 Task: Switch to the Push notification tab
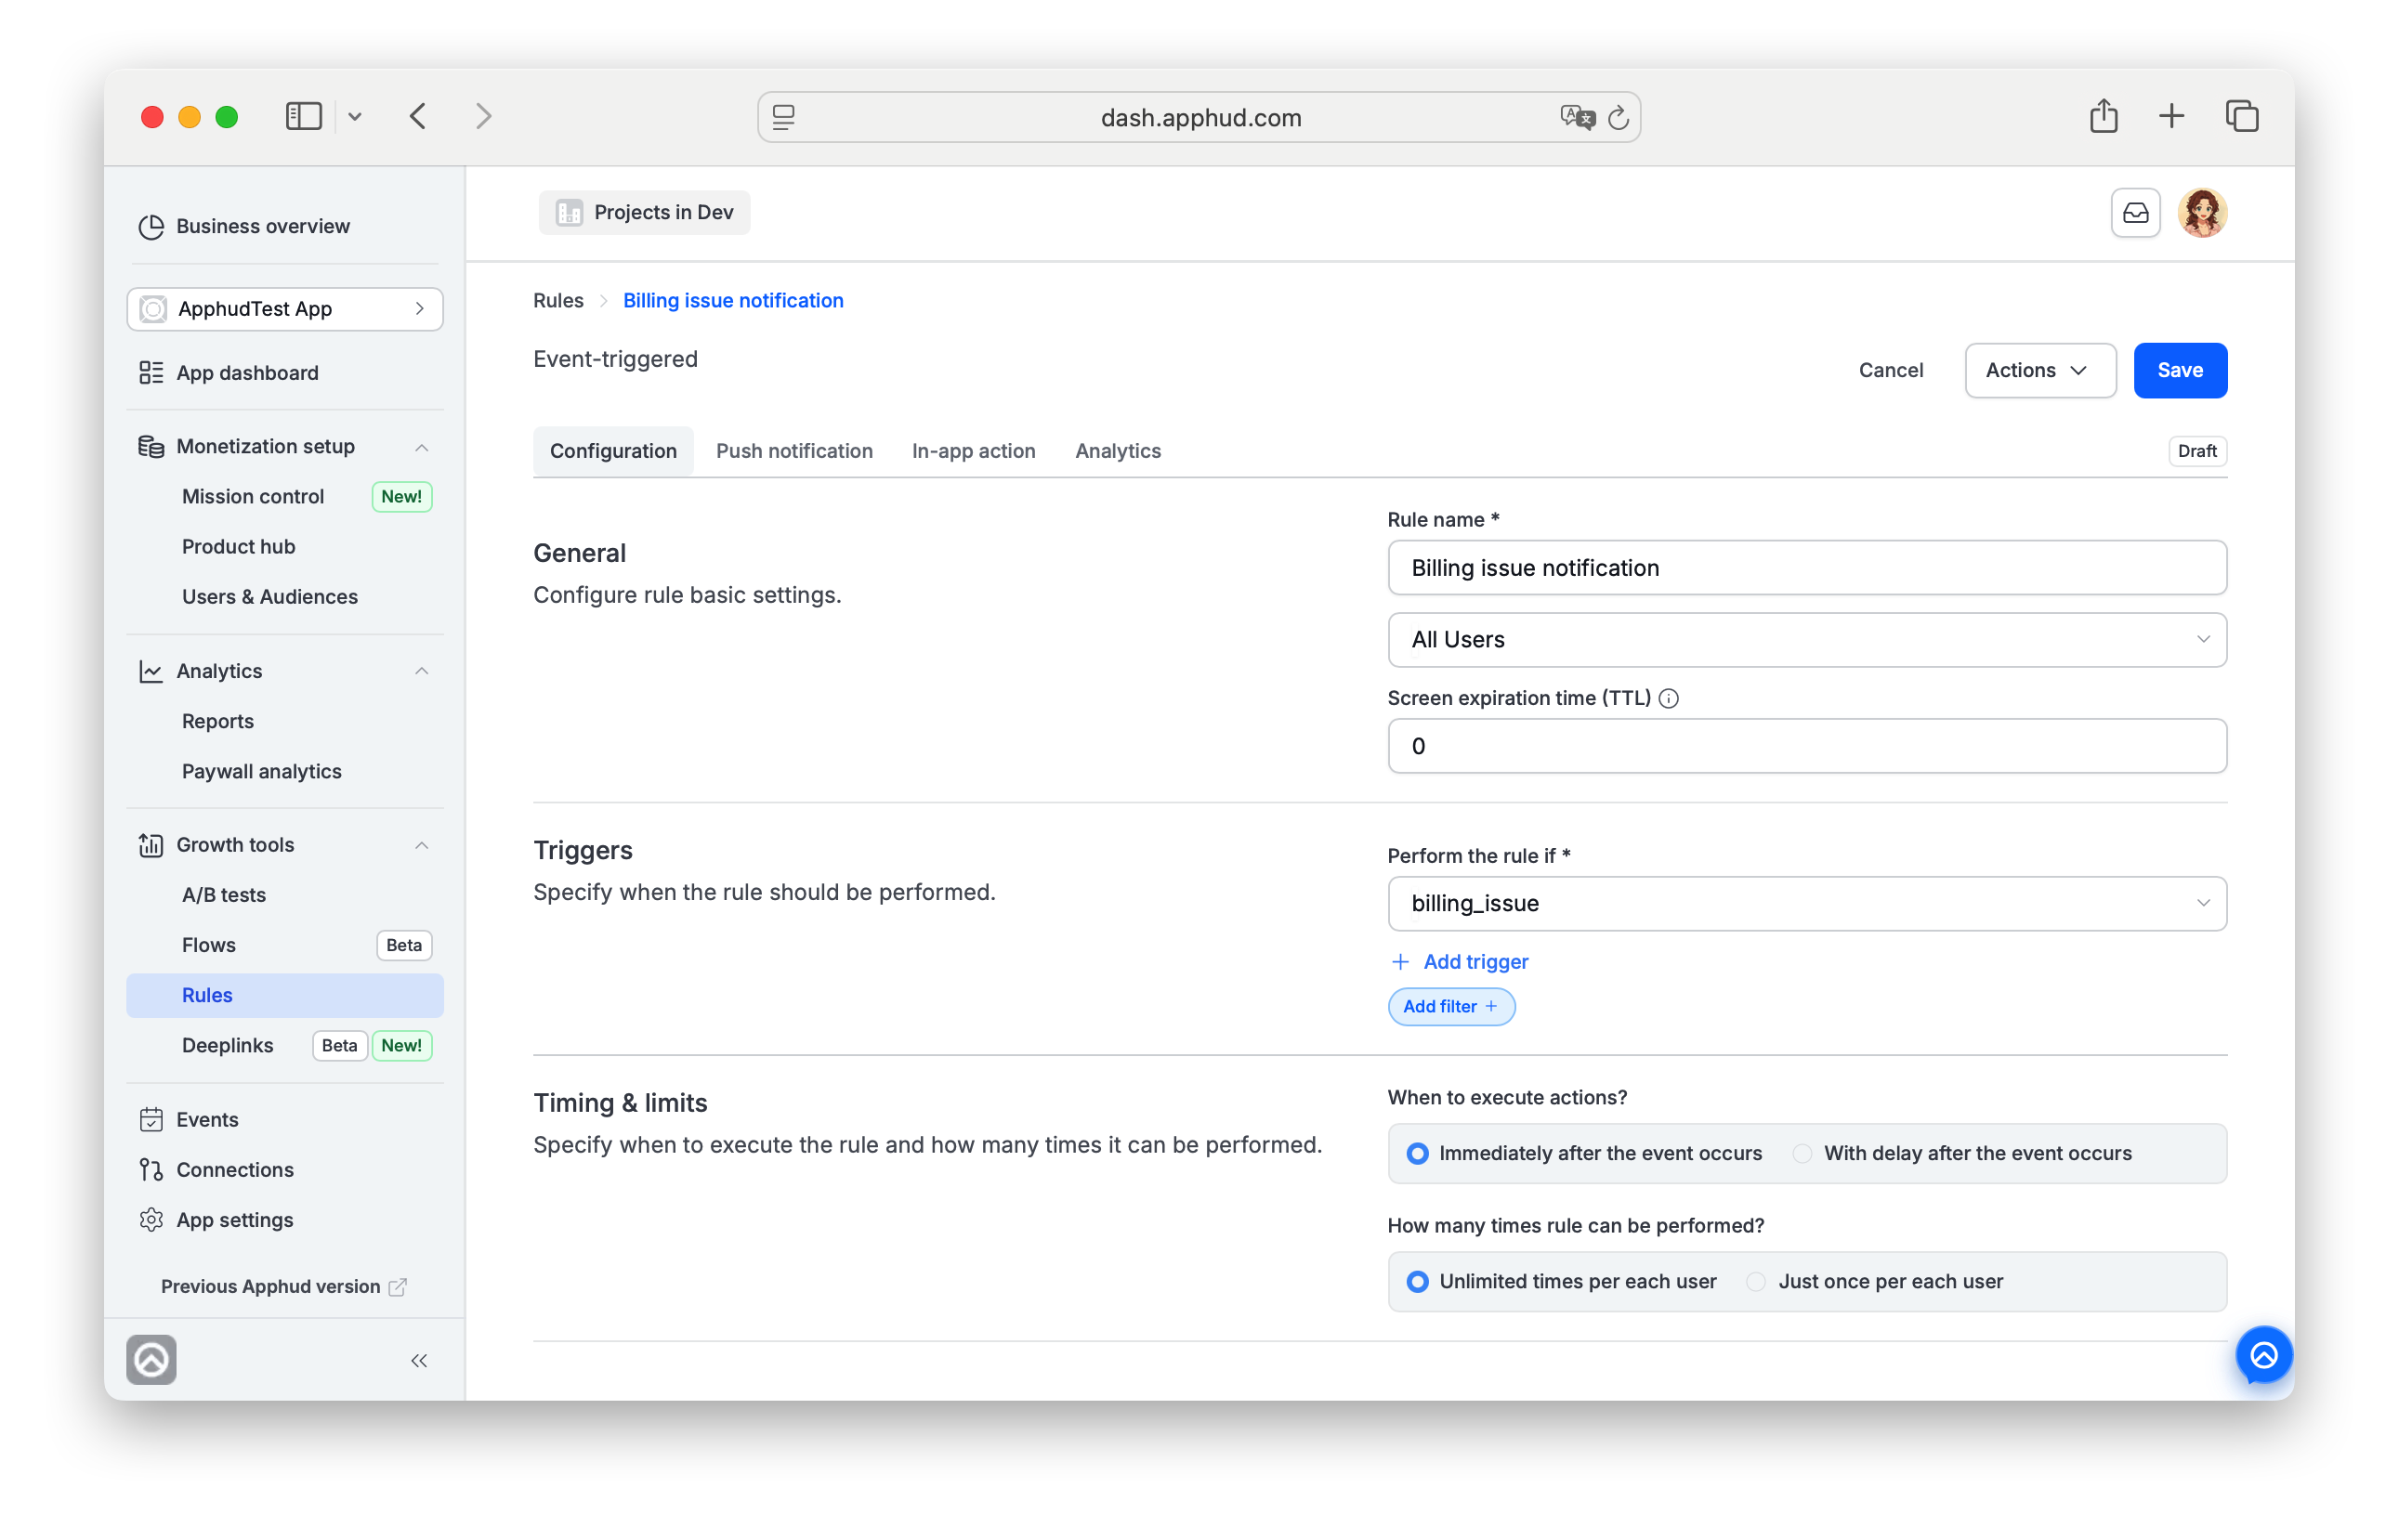pos(794,452)
